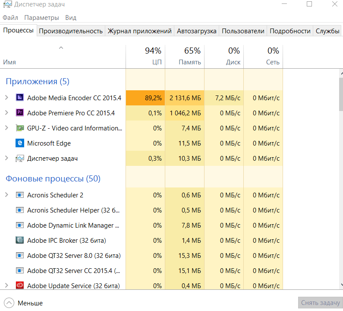This screenshot has width=343, height=311.
Task: Switch to the Журнал приложений tab
Action: [x=139, y=31]
